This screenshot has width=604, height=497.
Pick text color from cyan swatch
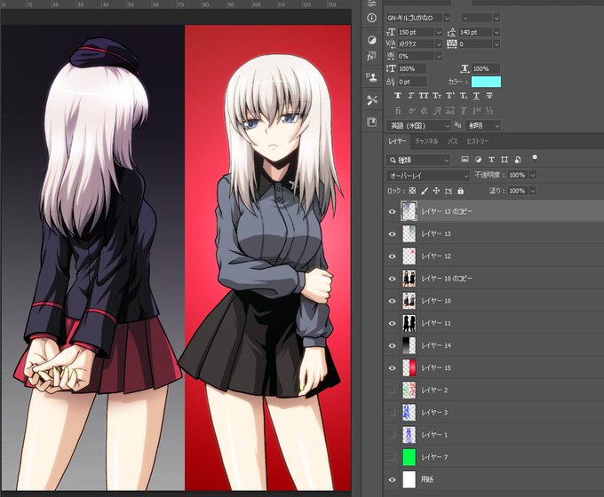[486, 82]
